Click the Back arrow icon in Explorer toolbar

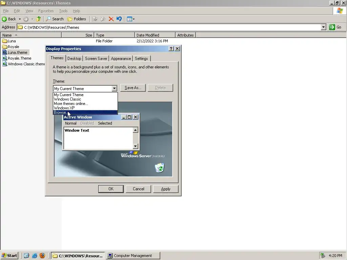click(4, 19)
